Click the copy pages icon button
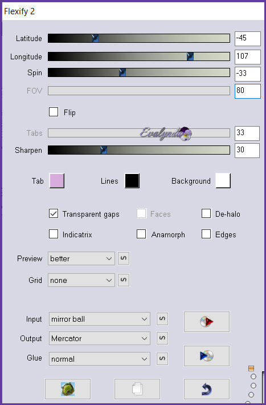The width and height of the screenshot is (266, 405). [137, 389]
